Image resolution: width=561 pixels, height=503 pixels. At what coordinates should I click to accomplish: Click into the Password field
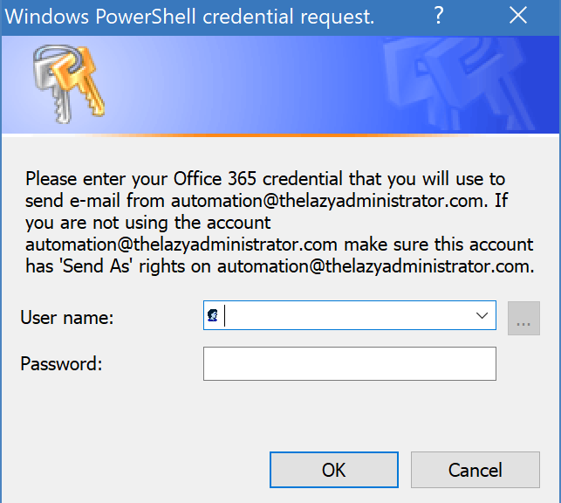(x=350, y=363)
